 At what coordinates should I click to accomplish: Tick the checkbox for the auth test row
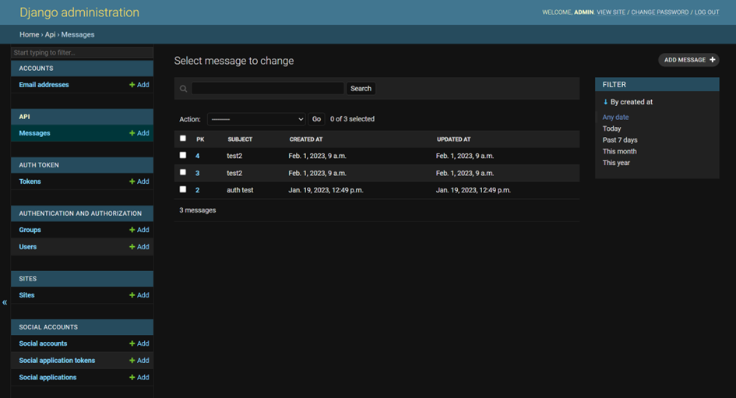coord(183,189)
